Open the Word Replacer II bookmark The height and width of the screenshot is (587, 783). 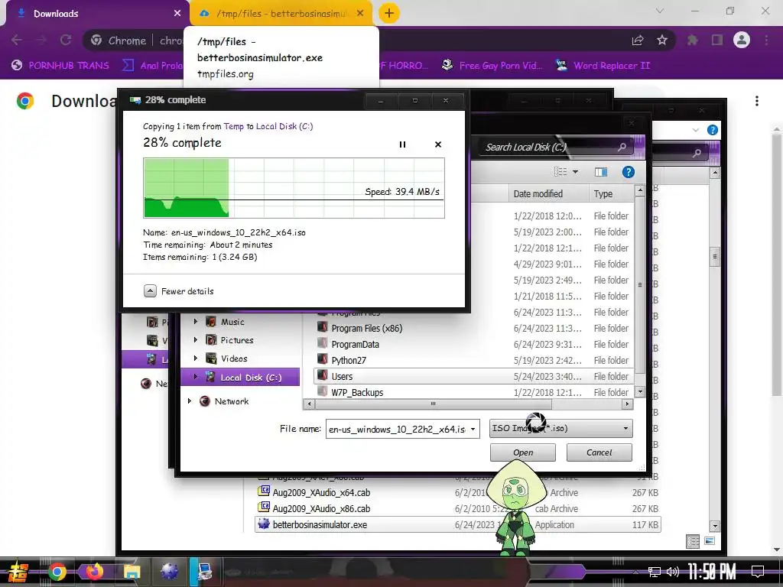(x=603, y=66)
